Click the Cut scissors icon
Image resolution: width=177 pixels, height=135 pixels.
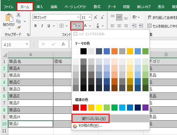tap(19, 15)
